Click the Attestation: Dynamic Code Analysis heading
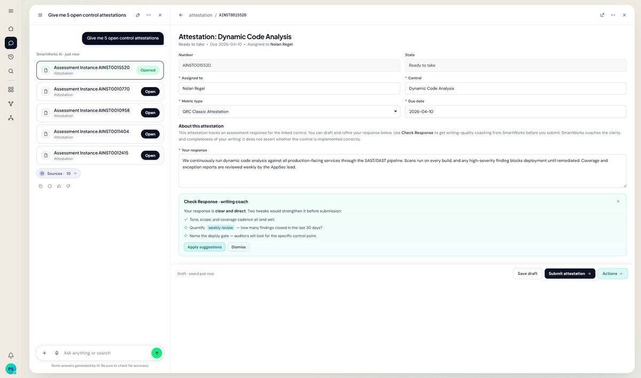Viewport: 641px width, 378px height. (x=235, y=37)
